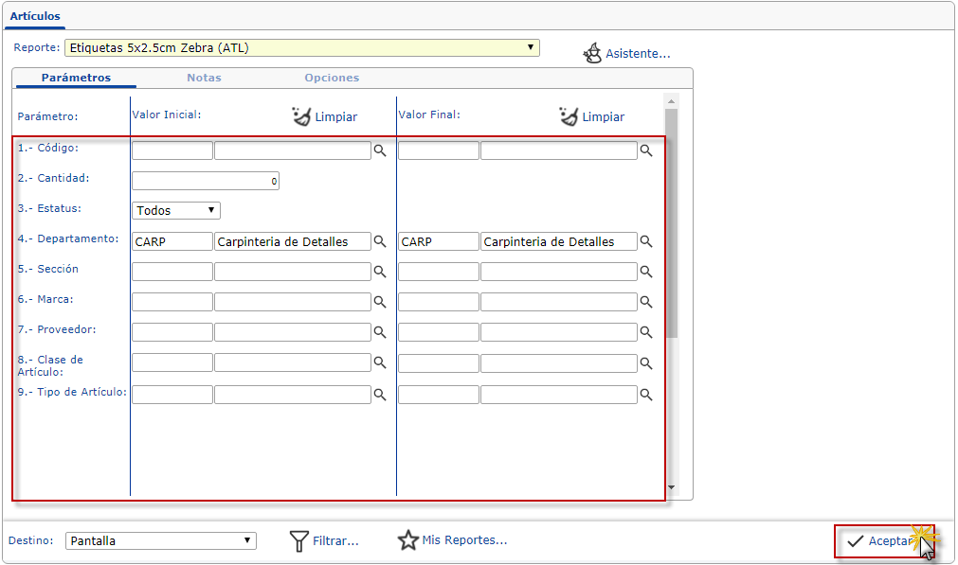The width and height of the screenshot is (958, 565).
Task: Open the Asistente wizard
Action: [626, 54]
